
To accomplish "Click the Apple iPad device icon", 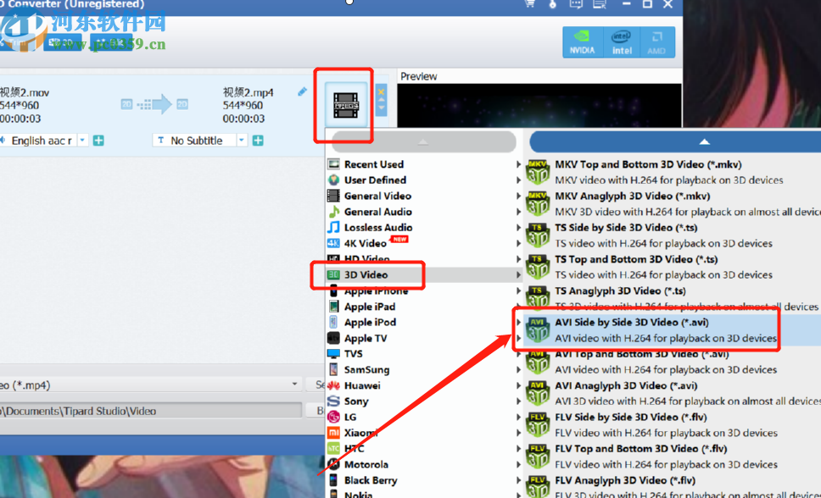I will [x=333, y=307].
